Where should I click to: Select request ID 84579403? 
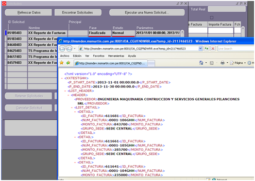point(17,63)
